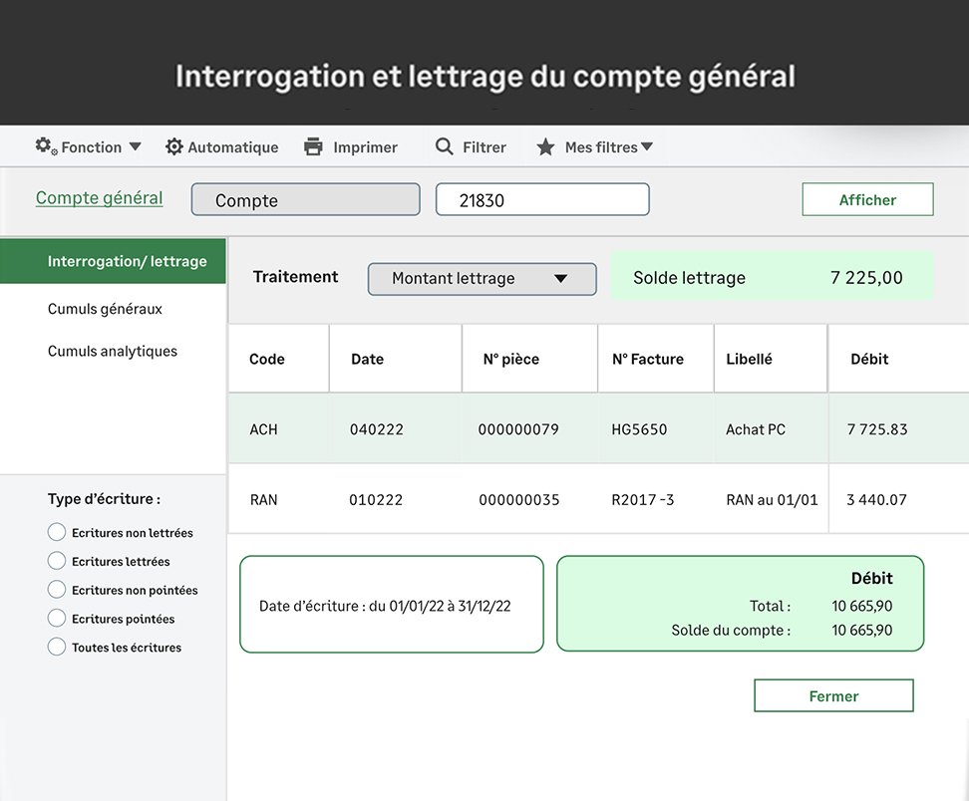Select the Interrogation/ lettrage tab
This screenshot has height=801, width=969.
(x=113, y=261)
